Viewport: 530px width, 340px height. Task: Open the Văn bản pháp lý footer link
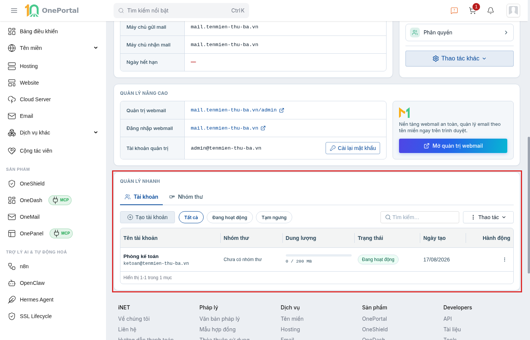click(x=220, y=319)
